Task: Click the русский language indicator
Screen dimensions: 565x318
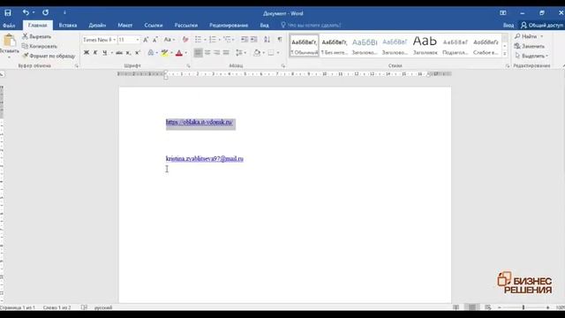Action: click(103, 307)
